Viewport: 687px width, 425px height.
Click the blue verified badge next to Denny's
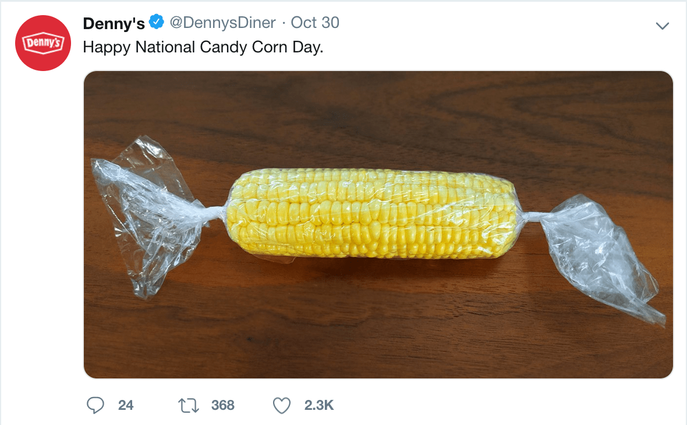(x=154, y=23)
